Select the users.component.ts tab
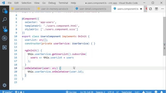The width and height of the screenshot is (166, 93). point(128,9)
